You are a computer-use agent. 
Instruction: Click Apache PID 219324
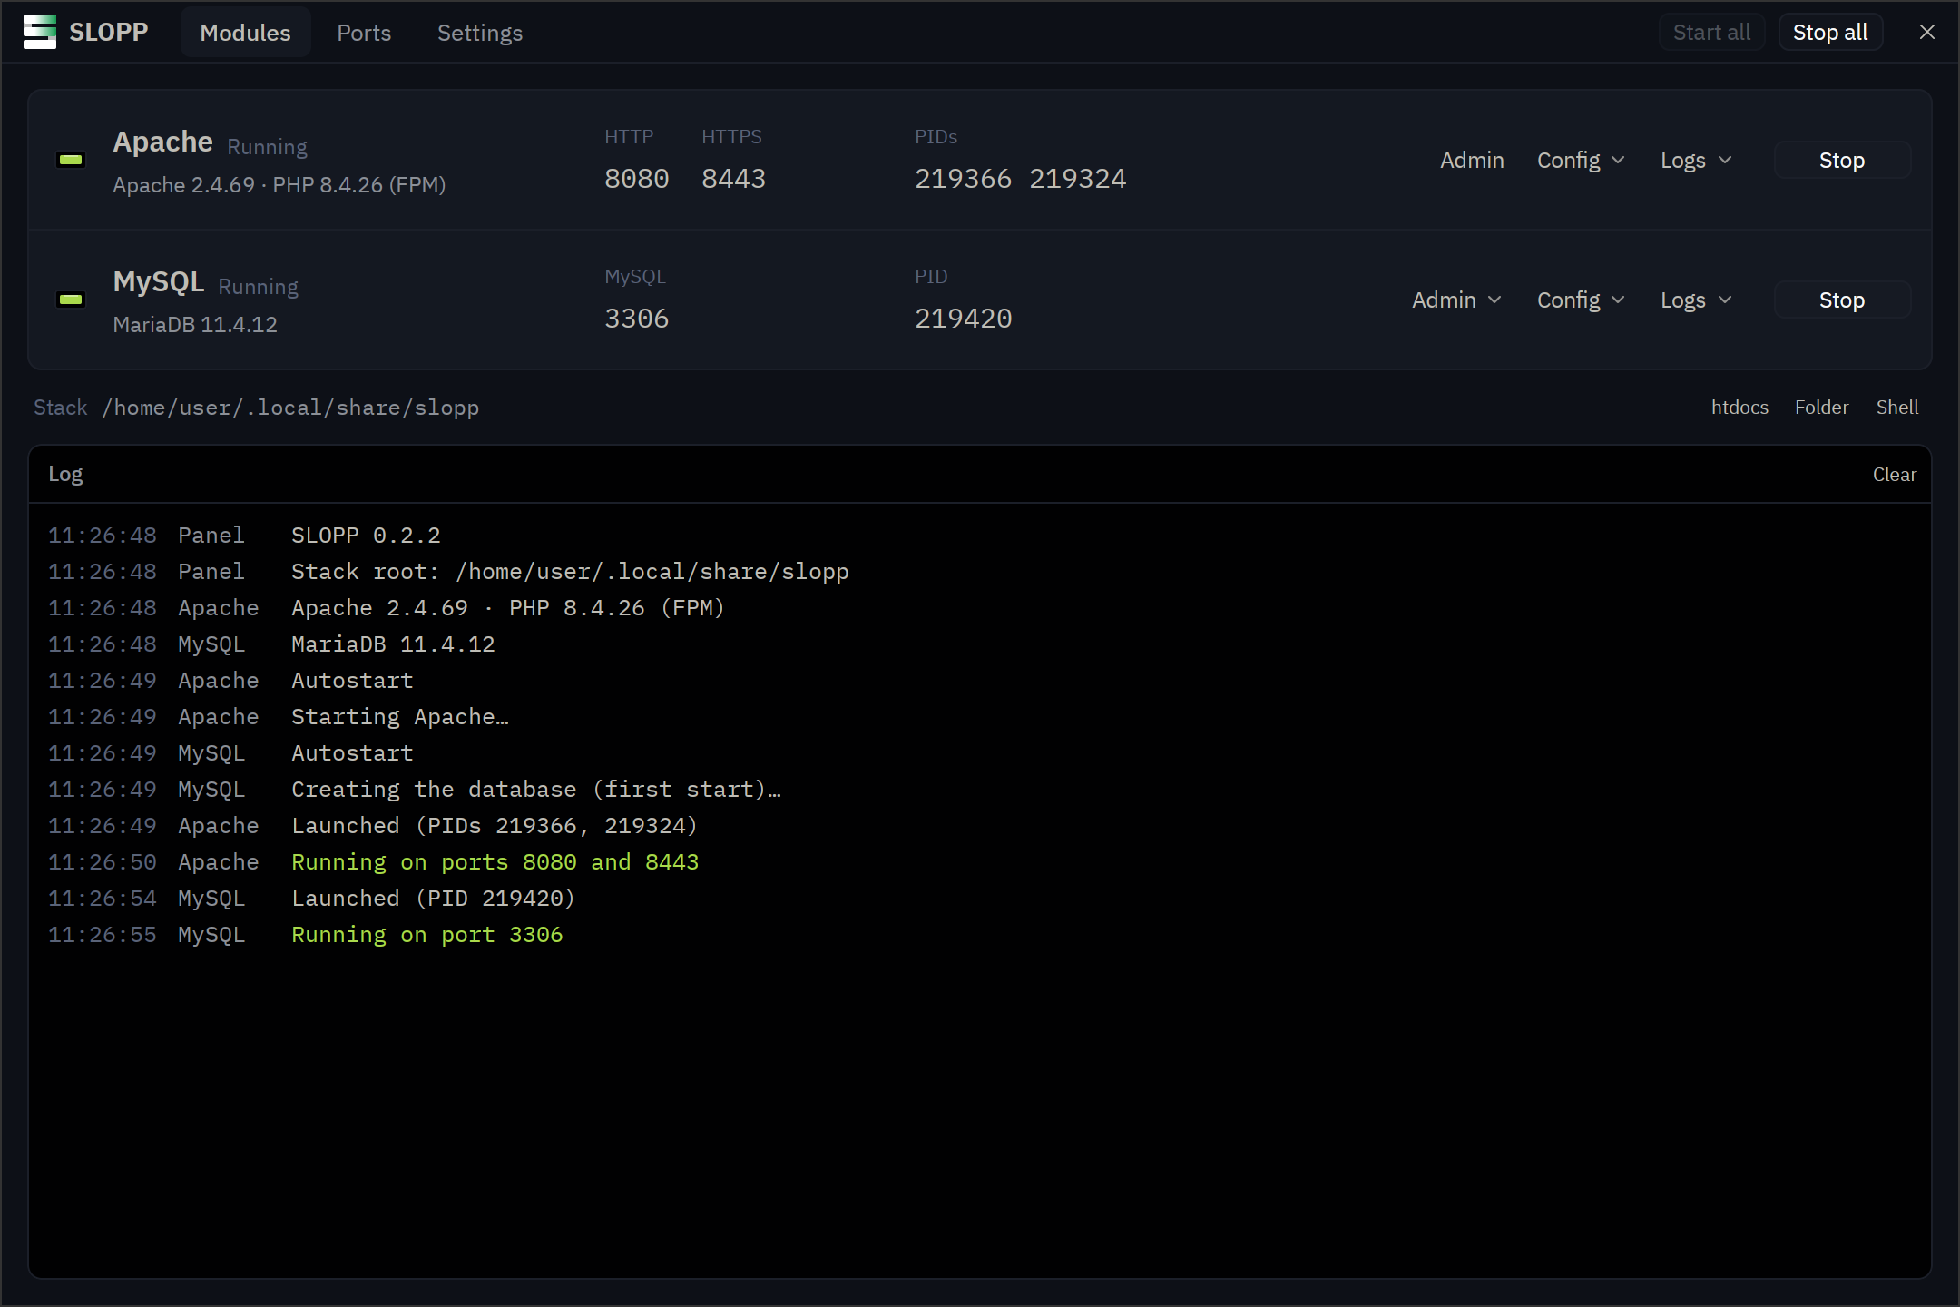point(1078,179)
